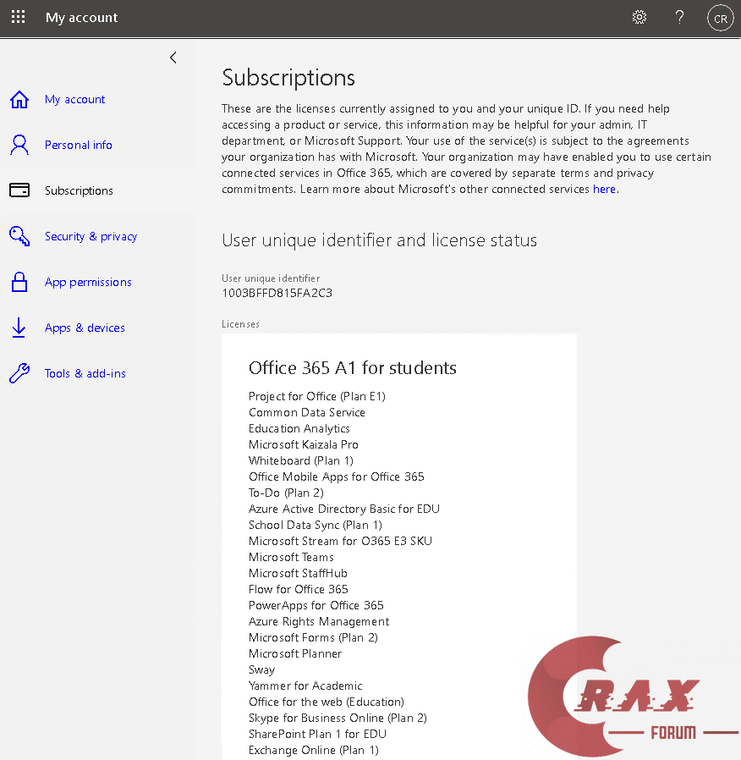Click 'Exchange Online (Plan 1)' entry
The width and height of the screenshot is (741, 760).
click(314, 751)
